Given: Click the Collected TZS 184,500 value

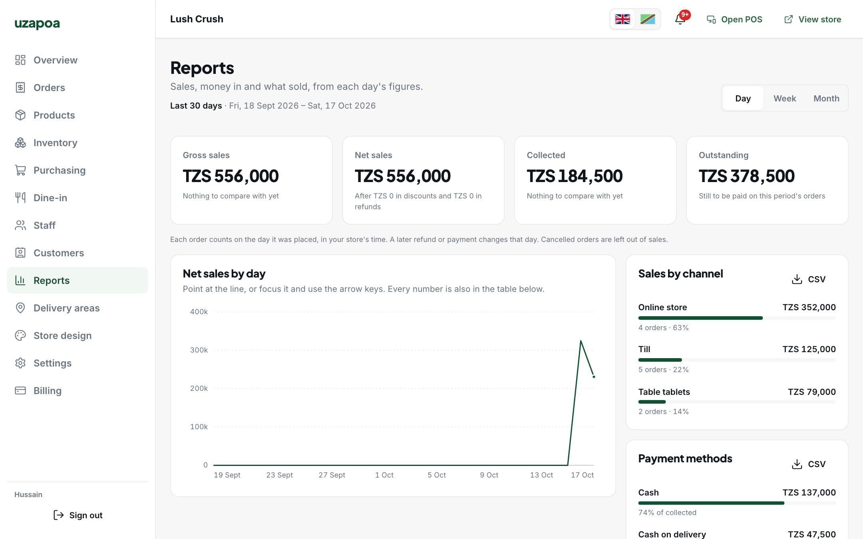Looking at the screenshot, I should tap(575, 176).
